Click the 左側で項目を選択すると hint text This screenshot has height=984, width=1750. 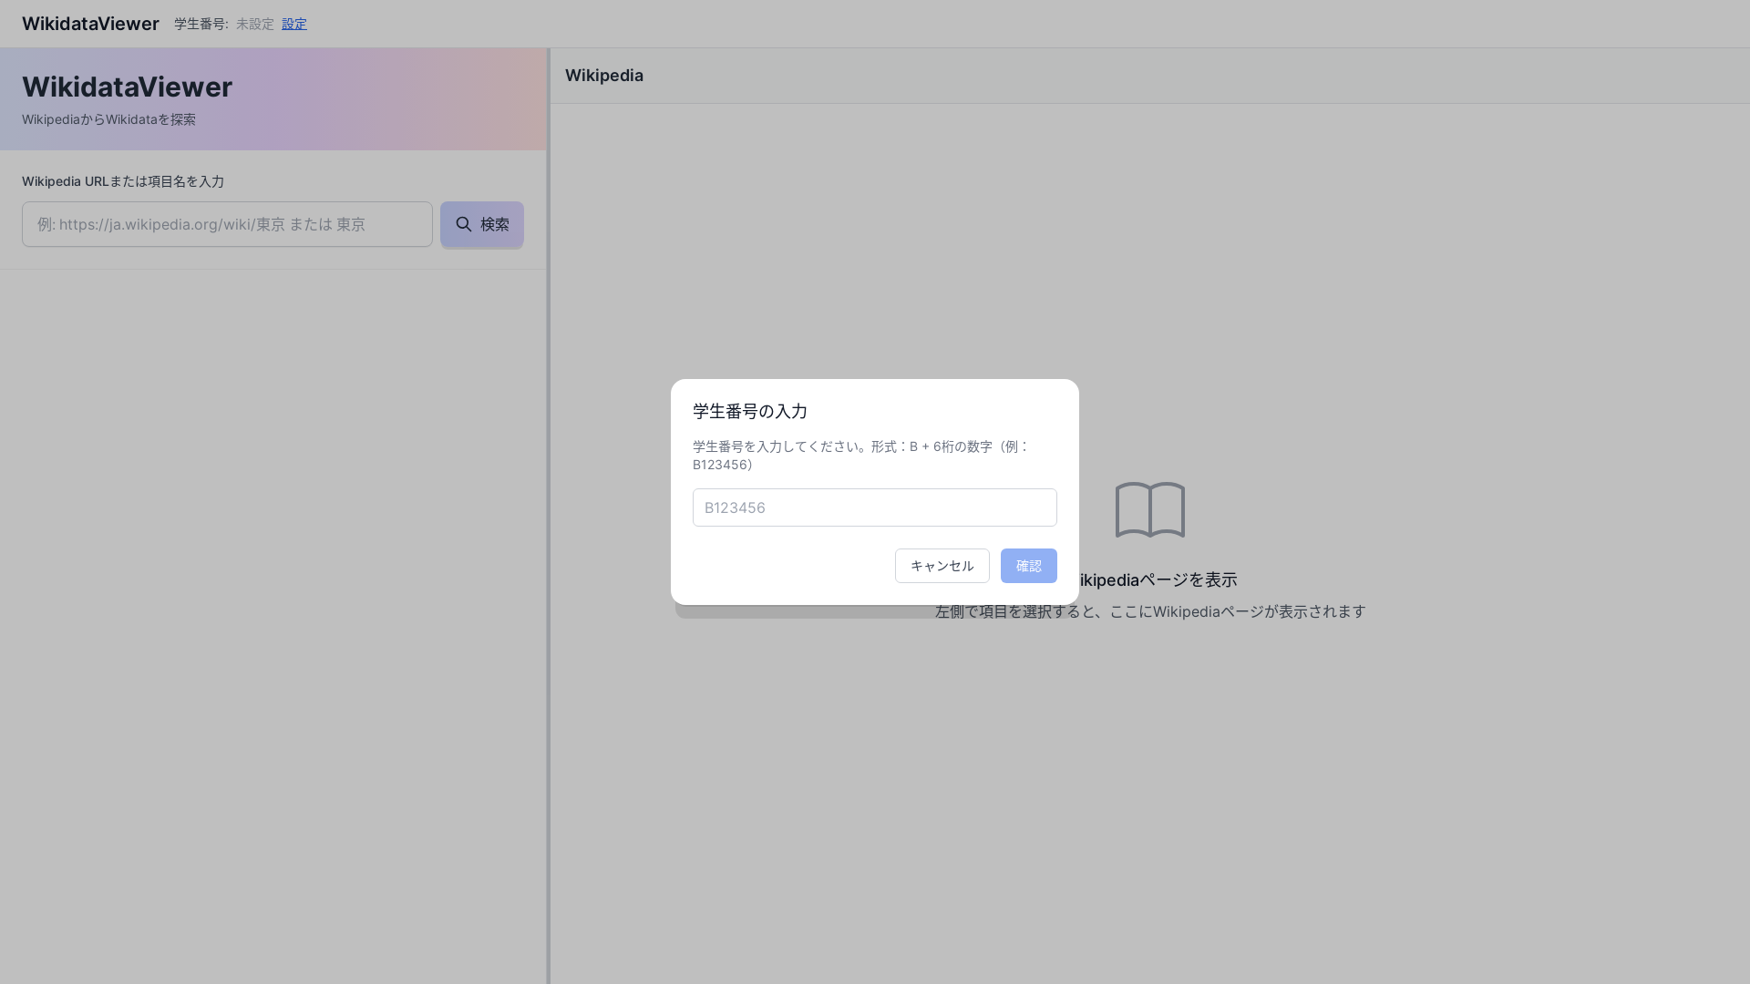click(1150, 611)
